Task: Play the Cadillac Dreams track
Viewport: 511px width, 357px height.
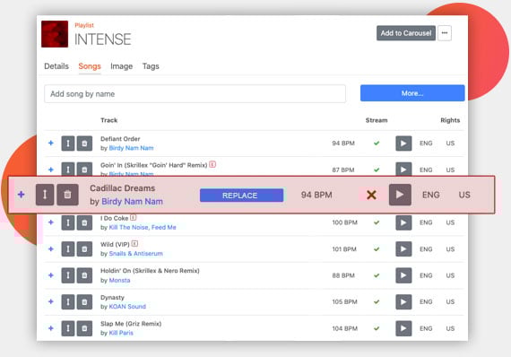Action: point(400,195)
